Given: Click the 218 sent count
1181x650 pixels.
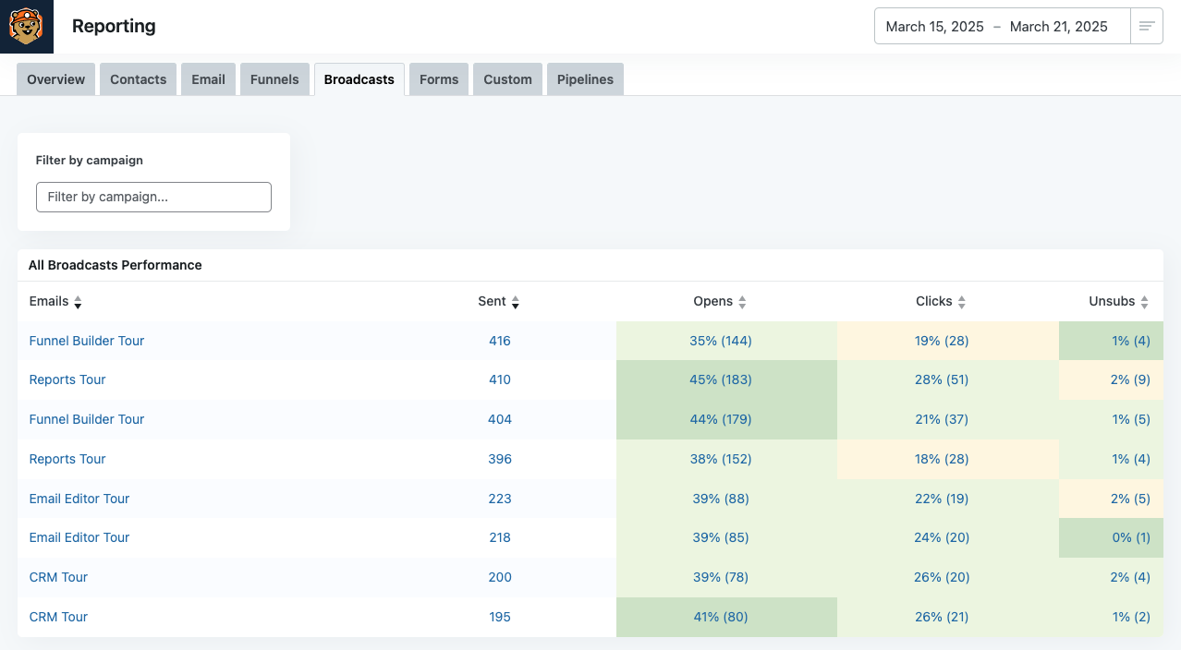Looking at the screenshot, I should (x=500, y=537).
